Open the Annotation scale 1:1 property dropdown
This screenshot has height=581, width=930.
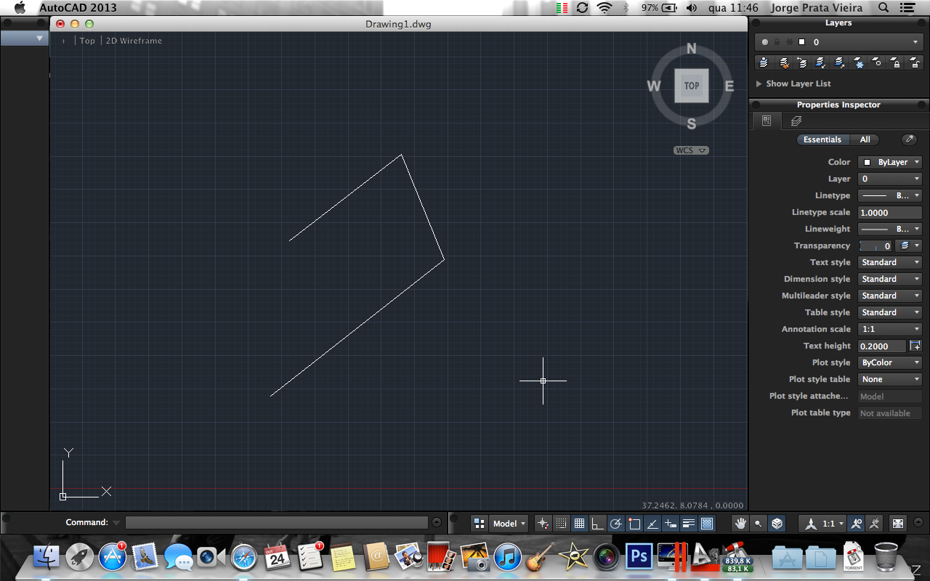(890, 329)
